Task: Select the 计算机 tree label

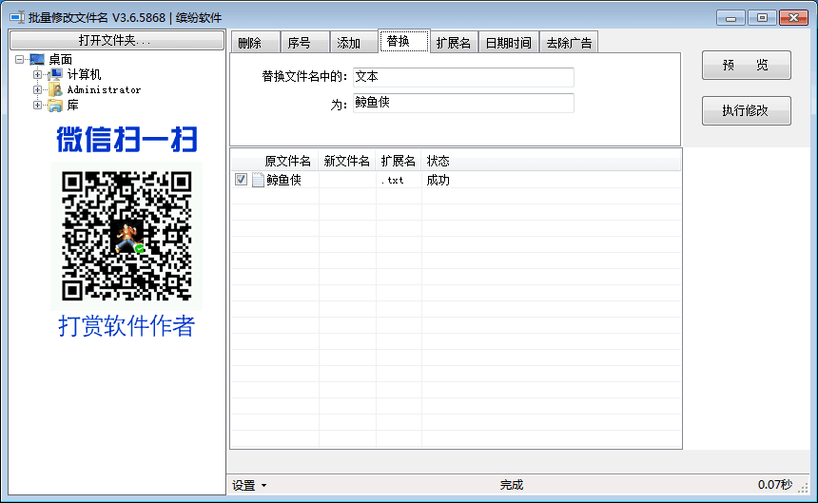Action: point(84,74)
